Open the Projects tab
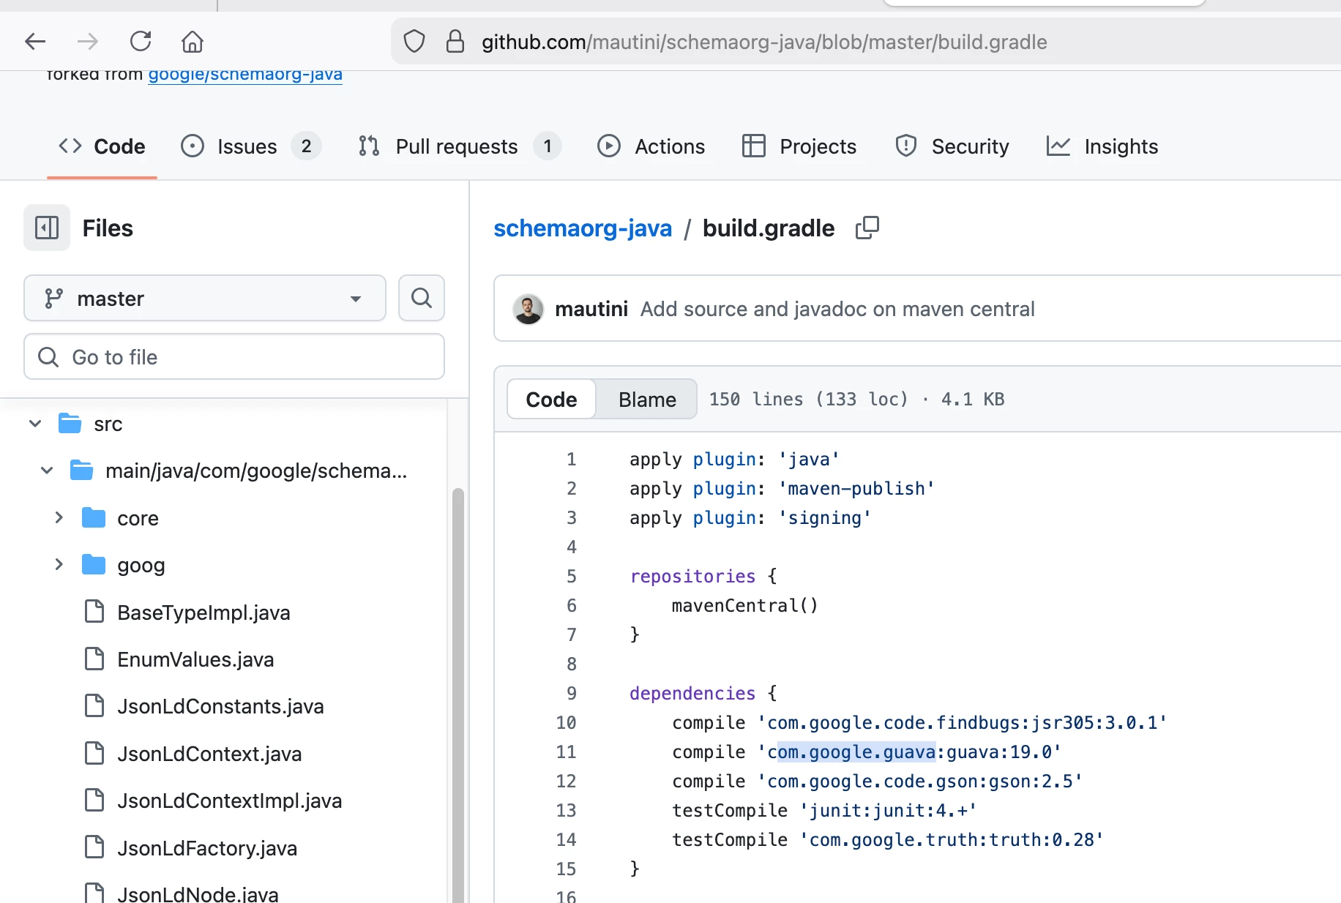Screen dimensions: 1341x903 pyautogui.click(x=799, y=146)
